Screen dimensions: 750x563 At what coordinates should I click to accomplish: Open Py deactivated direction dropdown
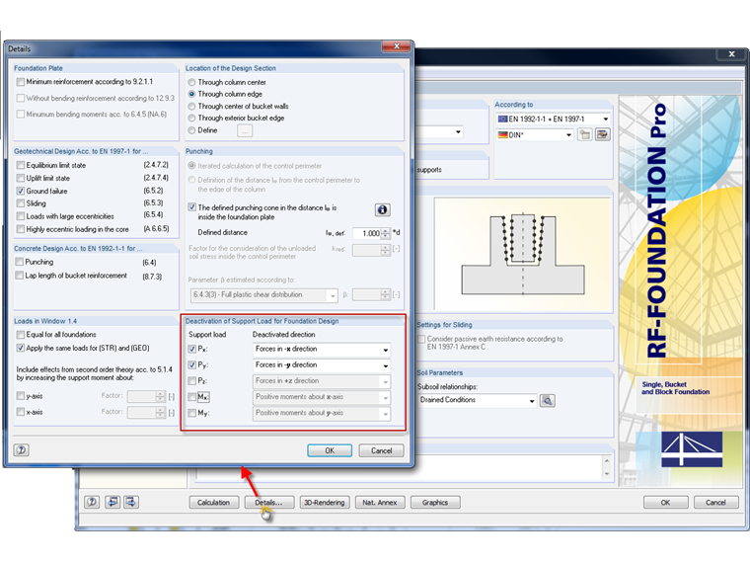322,365
